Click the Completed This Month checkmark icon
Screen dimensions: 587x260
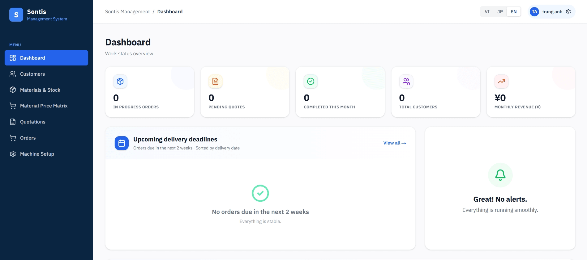[311, 82]
